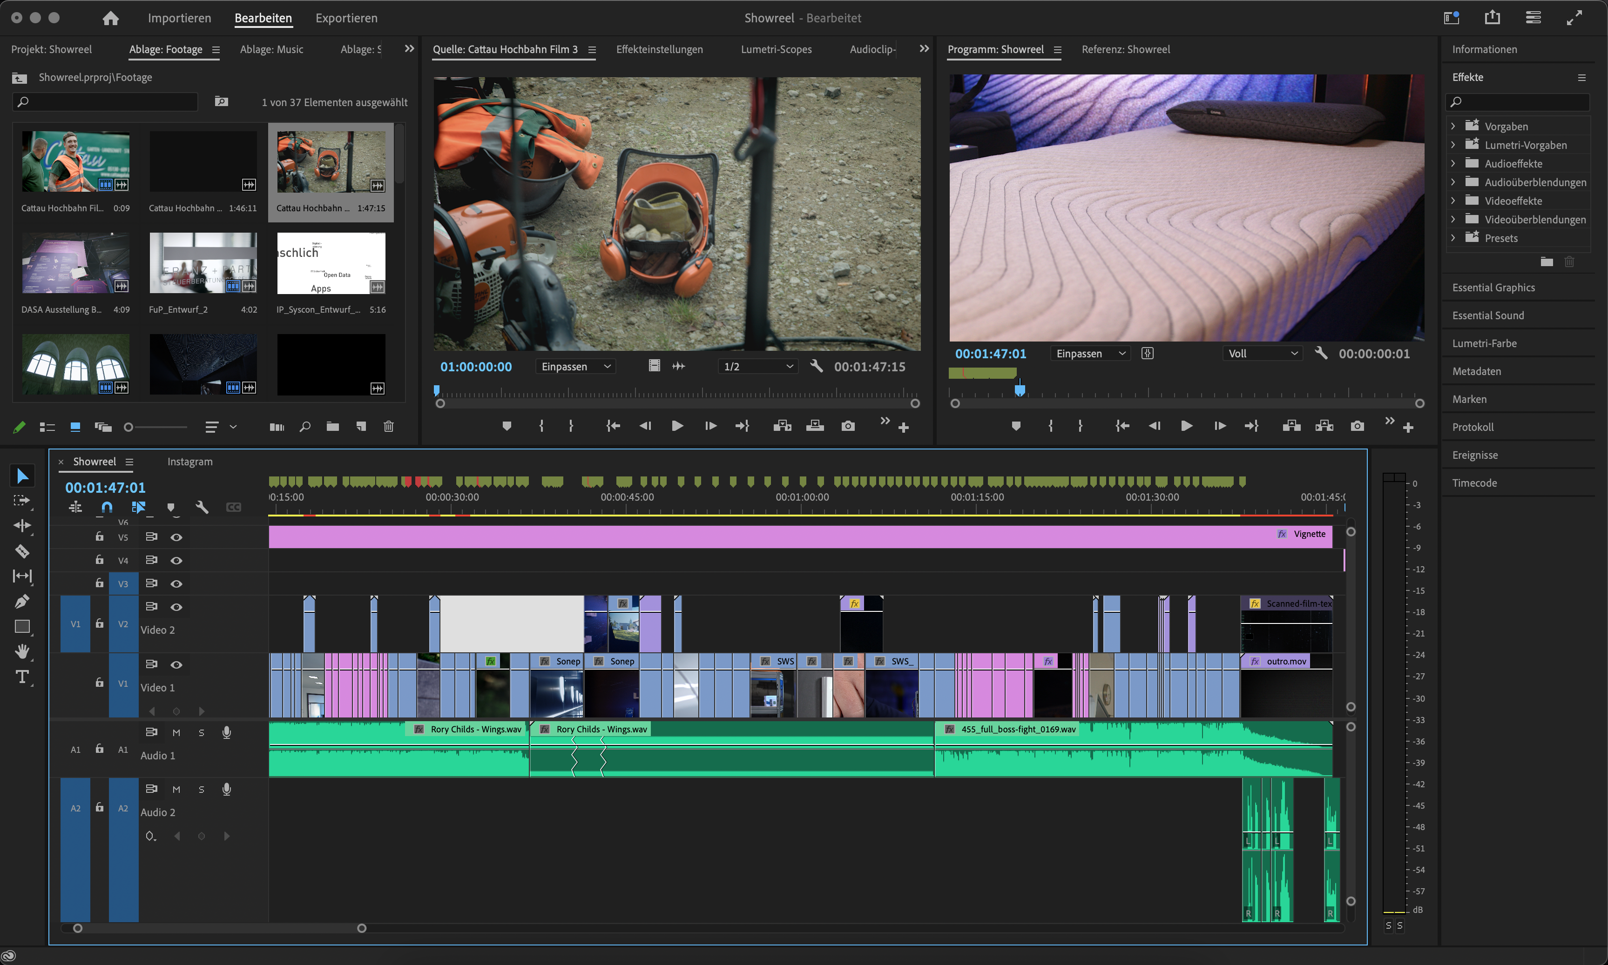Select the Razor tool in the toolbar
The width and height of the screenshot is (1608, 965).
point(22,551)
